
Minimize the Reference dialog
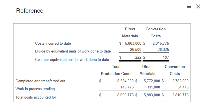point(189,7)
